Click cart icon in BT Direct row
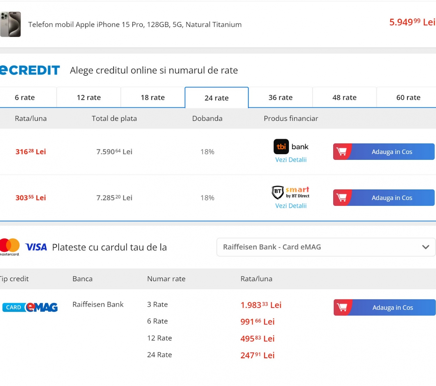This screenshot has height=386, width=436. click(342, 198)
